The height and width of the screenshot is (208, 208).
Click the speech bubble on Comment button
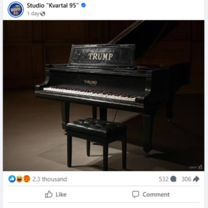(135, 194)
